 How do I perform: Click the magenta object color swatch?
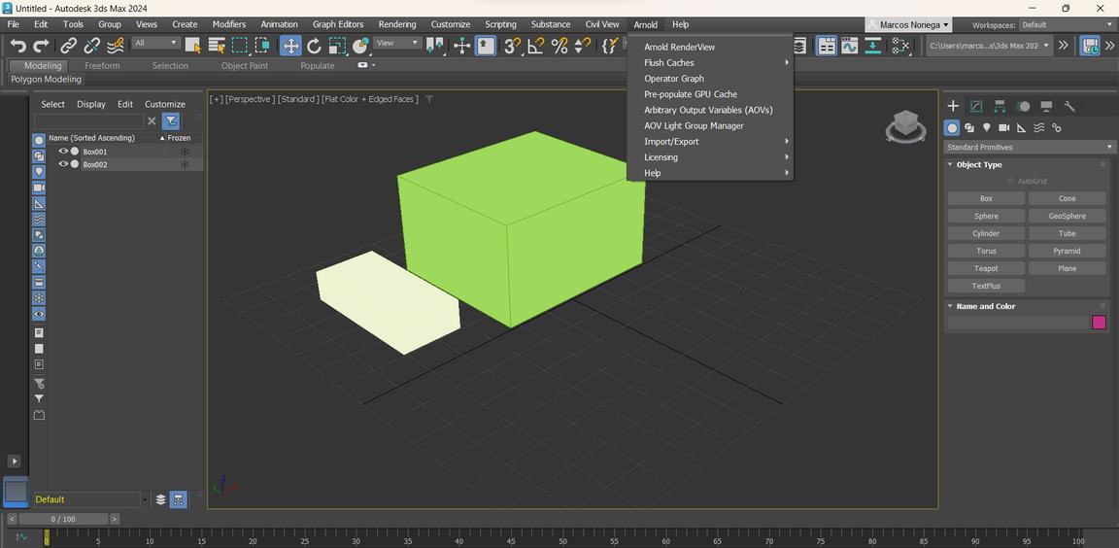click(x=1099, y=323)
